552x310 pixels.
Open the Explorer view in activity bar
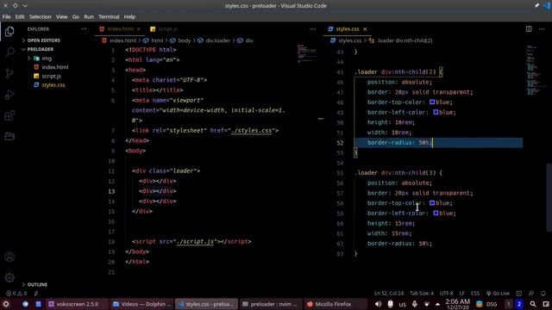(9, 31)
